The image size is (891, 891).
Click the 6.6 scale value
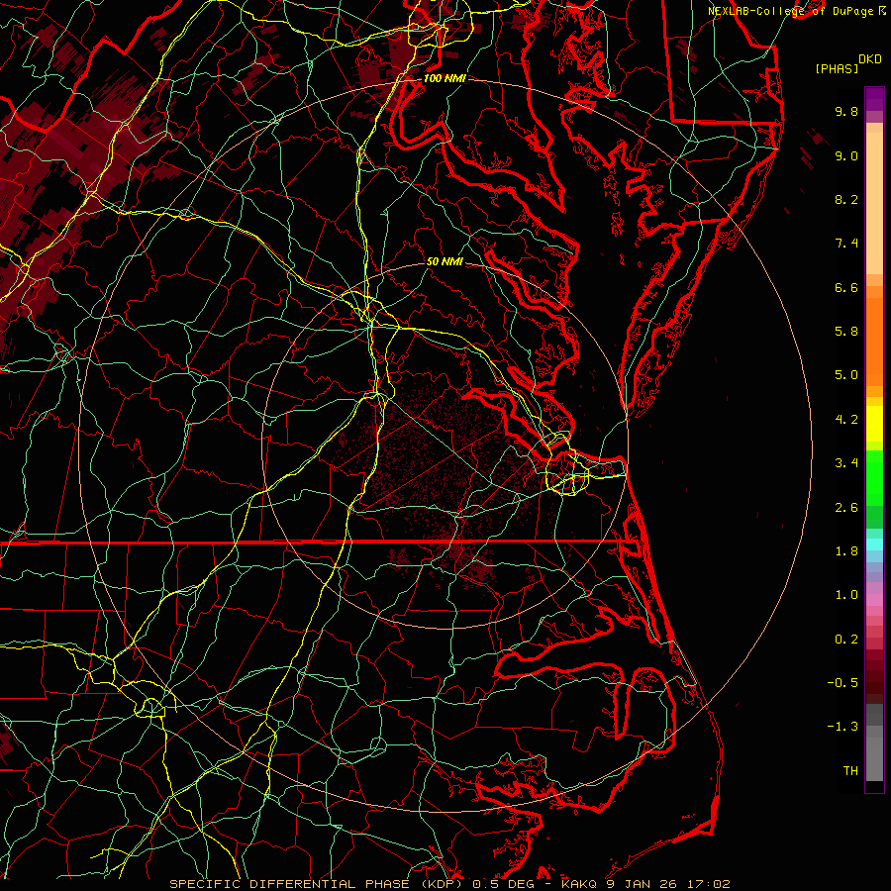(x=846, y=287)
